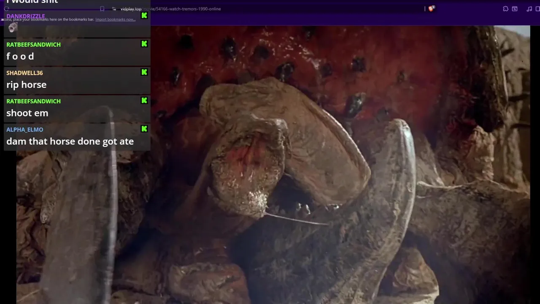
Task: Click the chat message "shoot em"
Action: pyautogui.click(x=27, y=113)
